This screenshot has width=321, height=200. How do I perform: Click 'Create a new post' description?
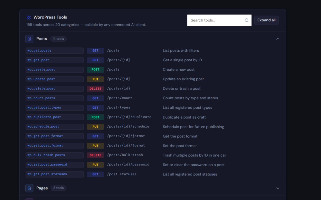point(179,69)
